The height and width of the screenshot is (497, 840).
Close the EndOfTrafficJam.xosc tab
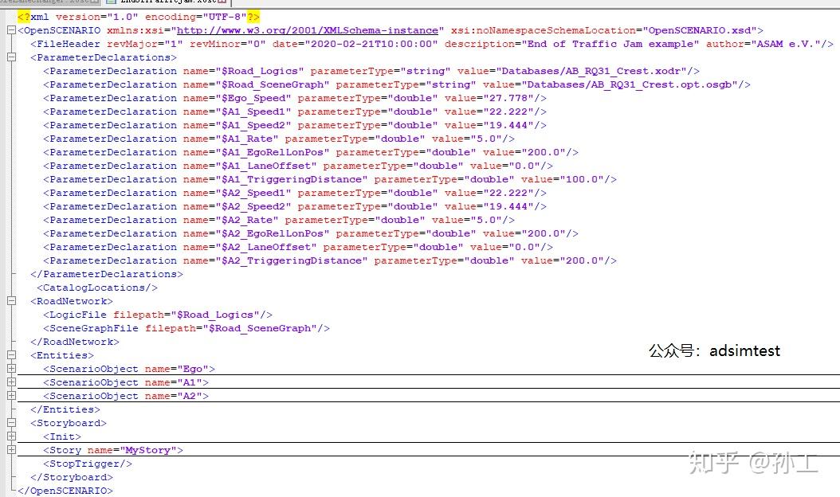click(222, 2)
